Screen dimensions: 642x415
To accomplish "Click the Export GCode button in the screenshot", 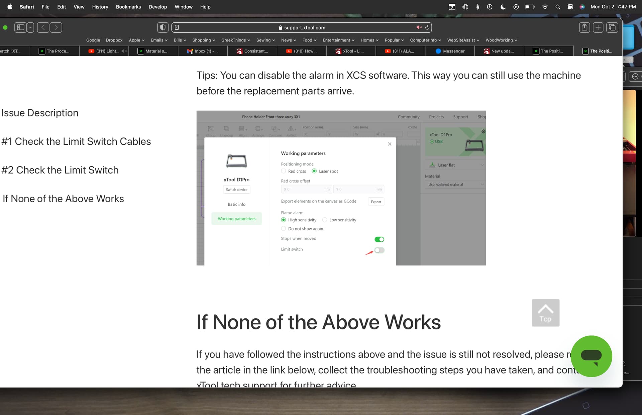I will coord(376,202).
